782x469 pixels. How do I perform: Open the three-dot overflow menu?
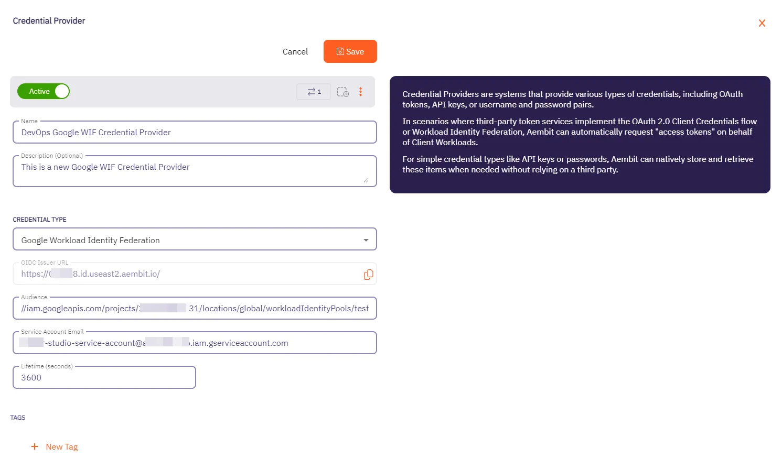pos(360,92)
